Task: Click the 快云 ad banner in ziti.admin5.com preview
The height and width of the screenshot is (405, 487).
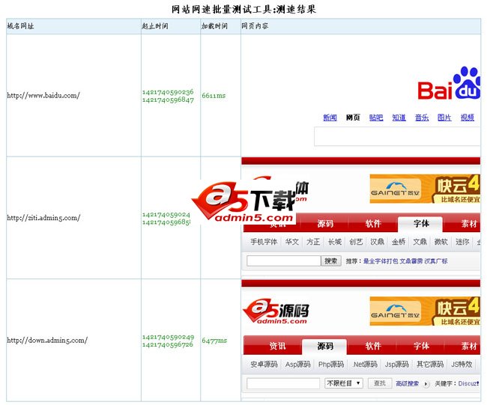Action: (x=456, y=189)
